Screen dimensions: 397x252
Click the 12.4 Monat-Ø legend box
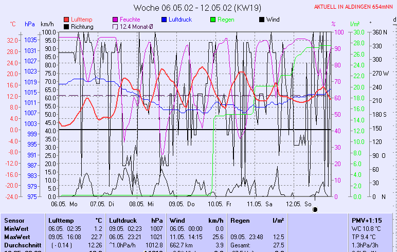[115, 26]
